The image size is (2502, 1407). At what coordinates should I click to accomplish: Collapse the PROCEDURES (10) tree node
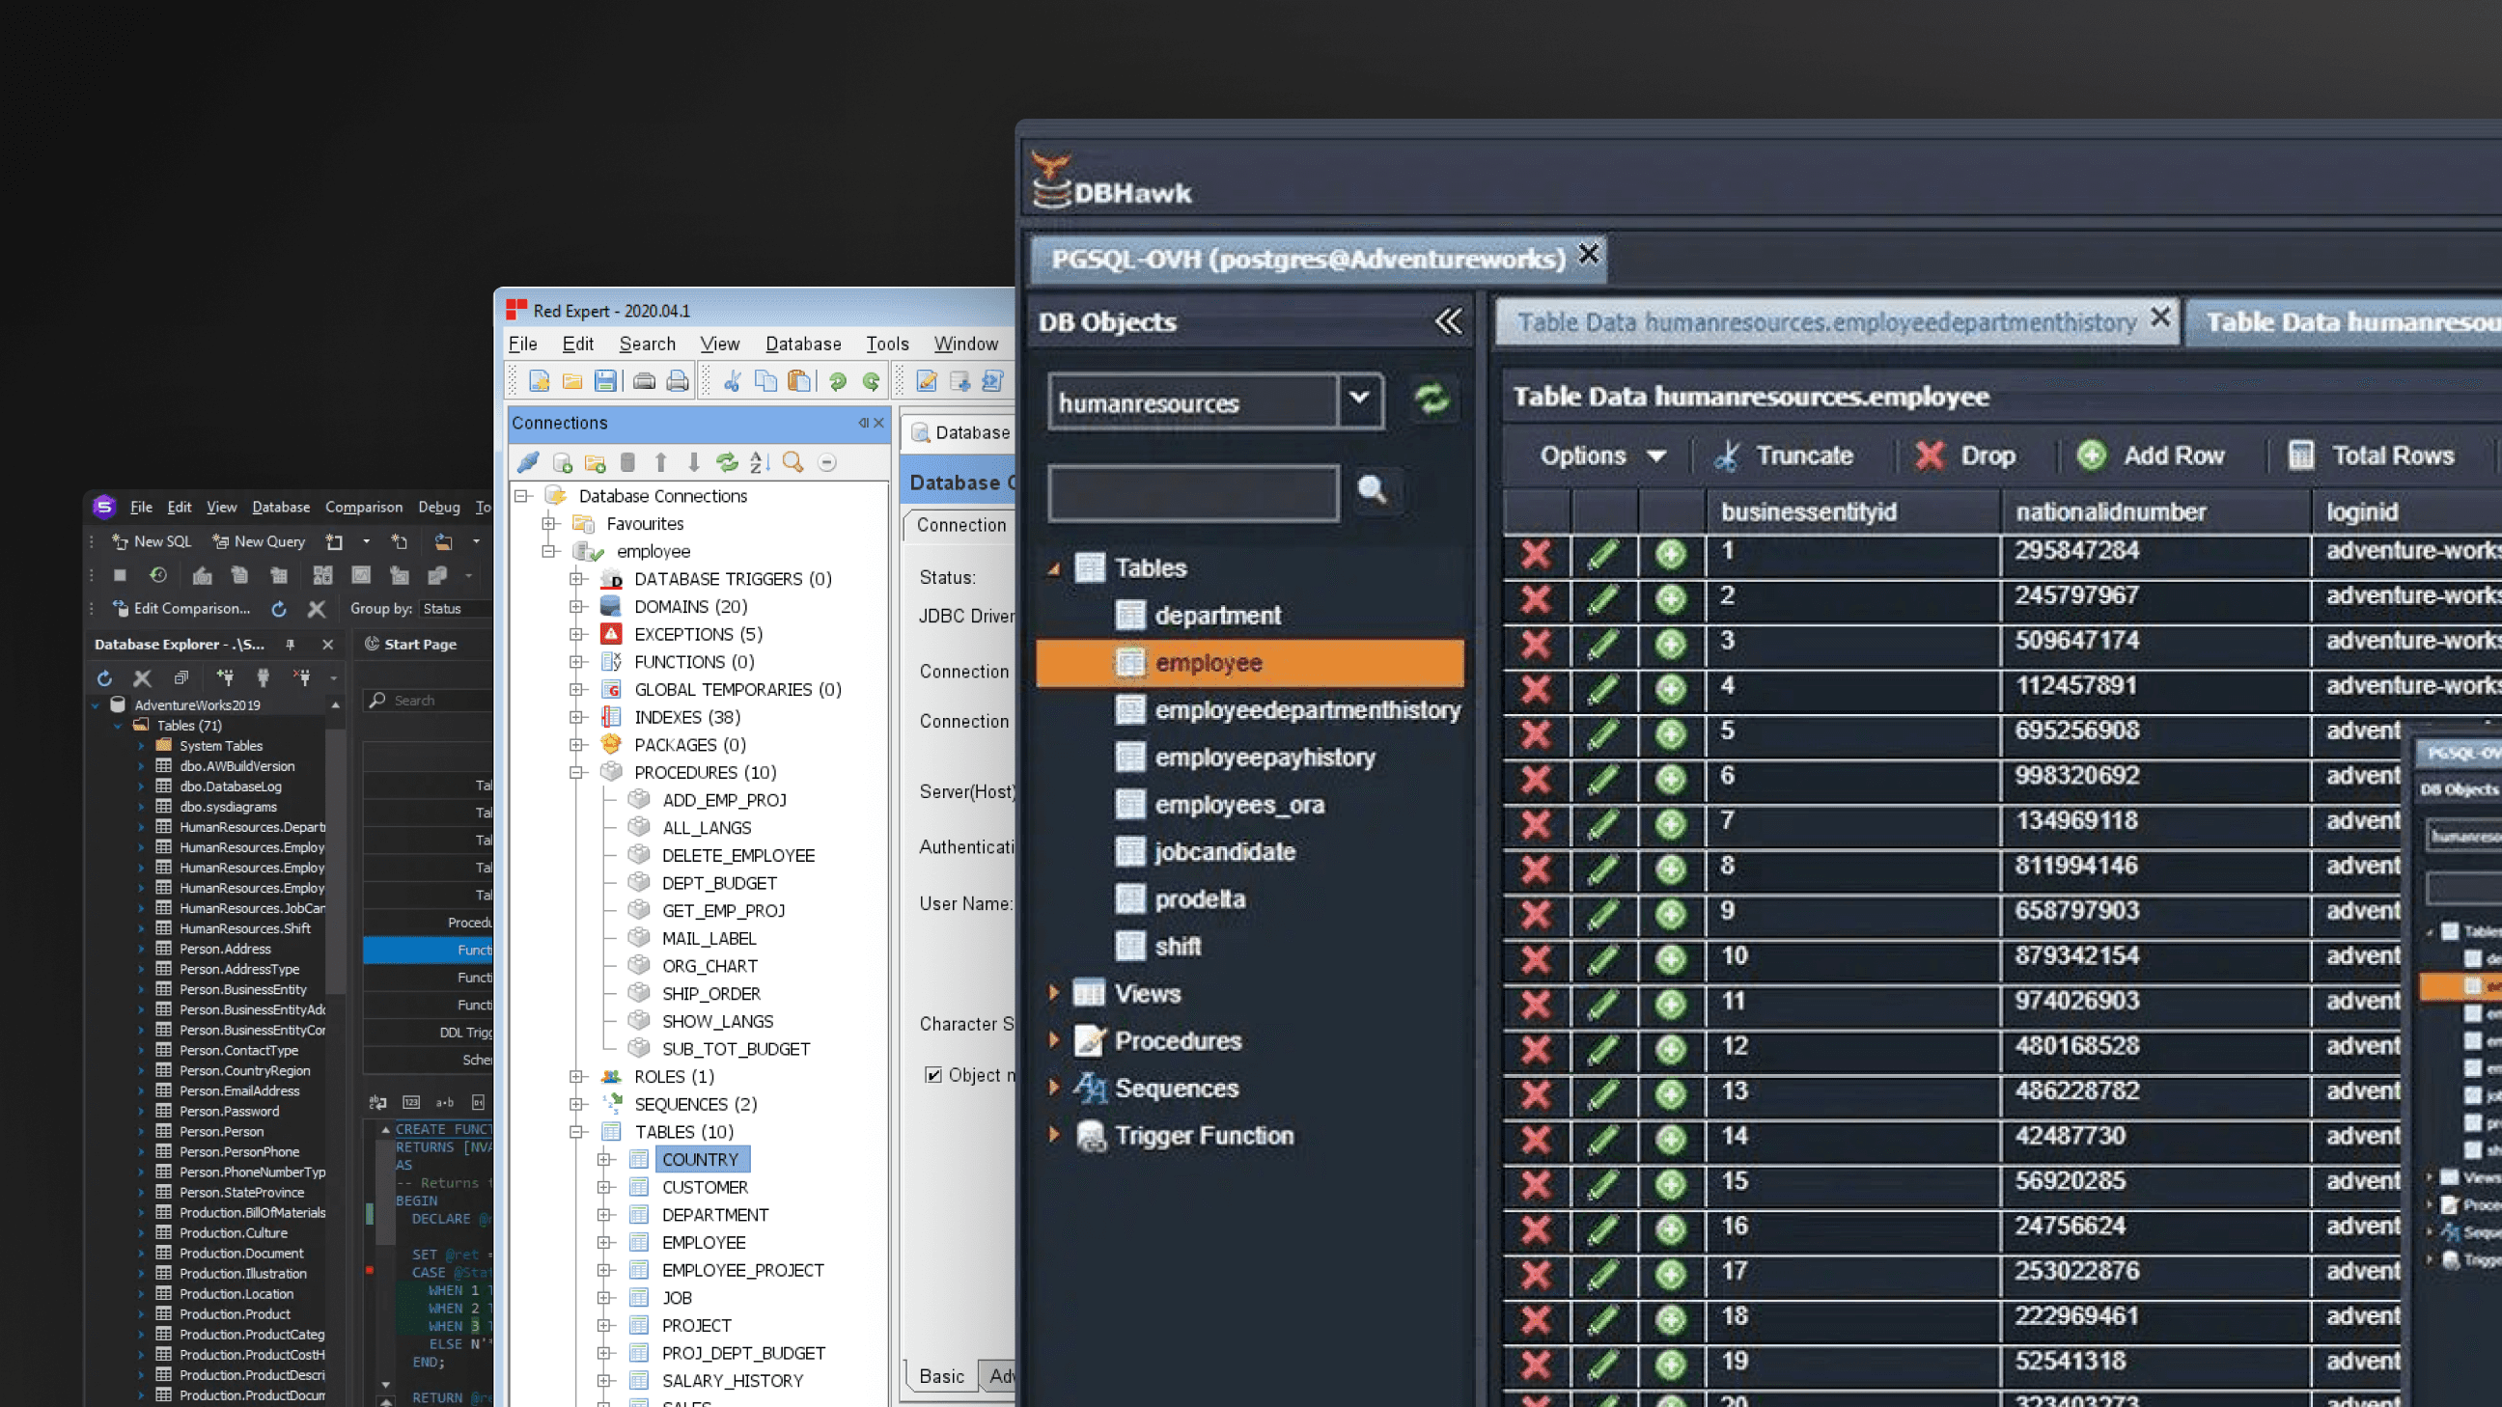(577, 773)
